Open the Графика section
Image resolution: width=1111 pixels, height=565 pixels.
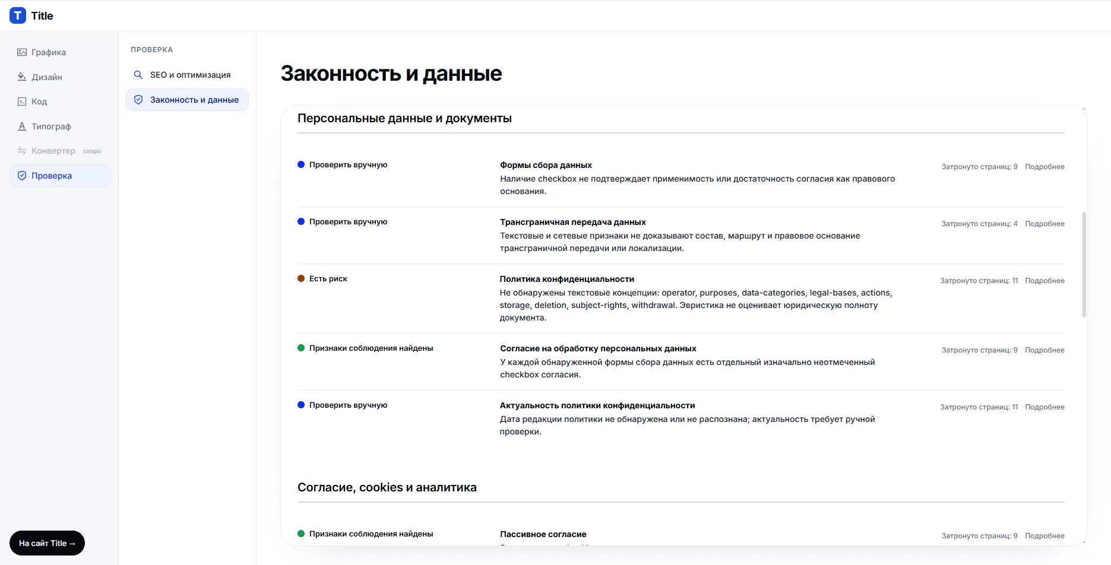(60, 52)
